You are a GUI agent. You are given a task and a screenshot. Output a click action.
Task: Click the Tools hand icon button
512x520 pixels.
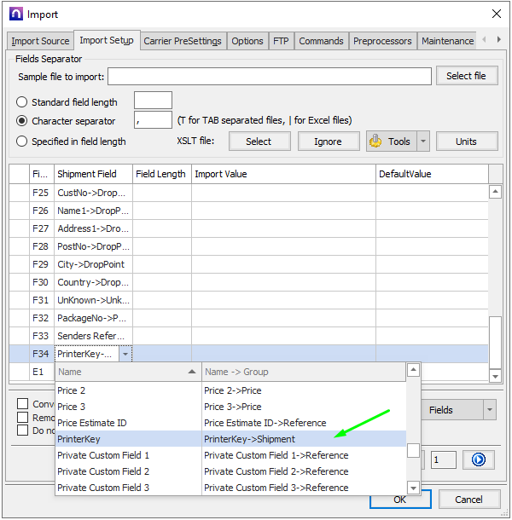pyautogui.click(x=391, y=142)
